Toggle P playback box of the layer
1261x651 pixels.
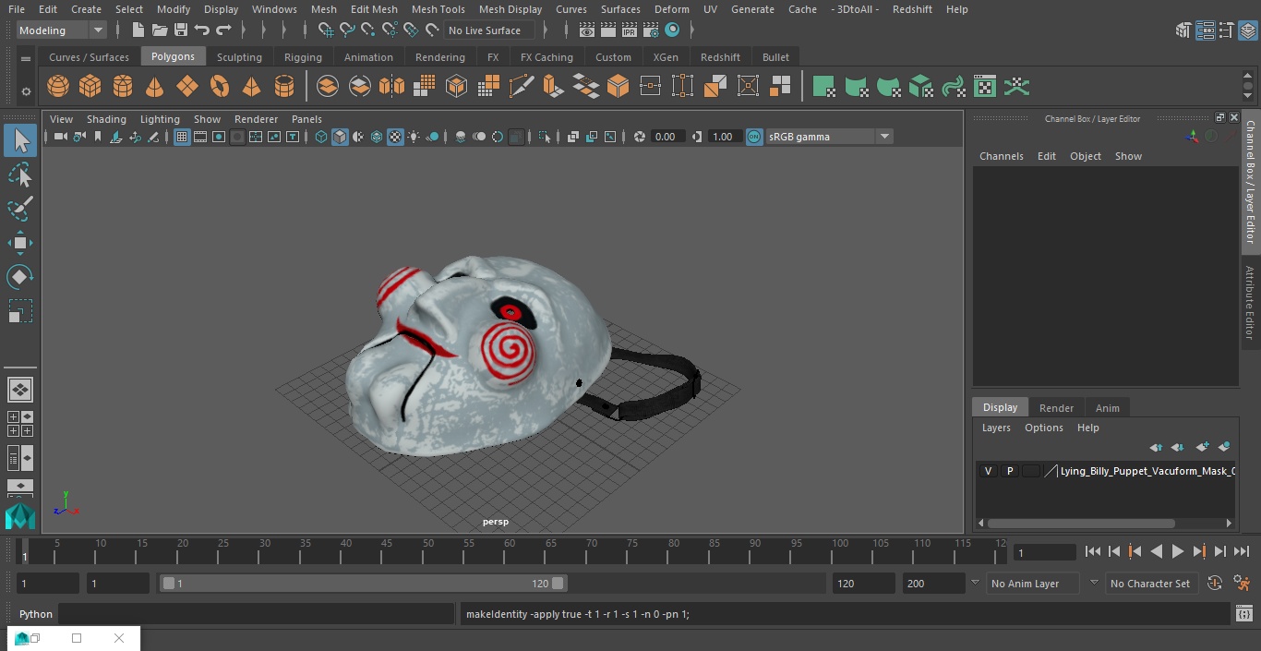click(x=1010, y=471)
